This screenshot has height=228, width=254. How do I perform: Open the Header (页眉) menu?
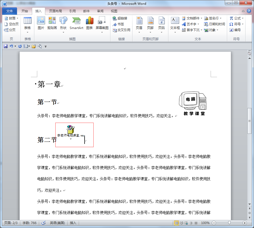[x=139, y=25]
